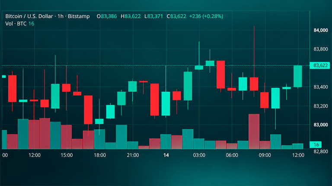The height and width of the screenshot is (186, 332).
Task: Select the large red candle after 04:00
Action: point(220,74)
